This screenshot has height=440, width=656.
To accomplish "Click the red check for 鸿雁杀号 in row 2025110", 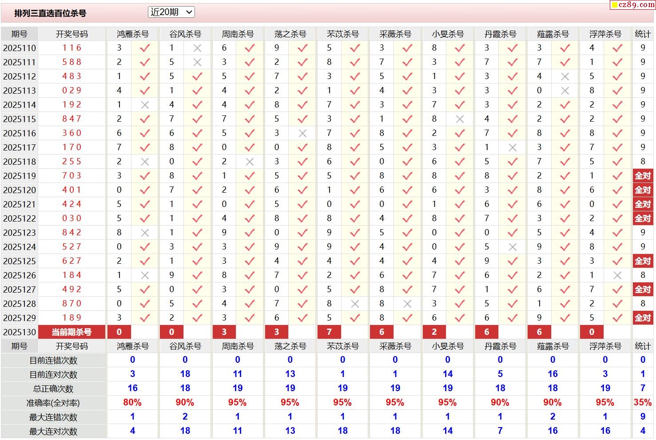I will tap(145, 48).
